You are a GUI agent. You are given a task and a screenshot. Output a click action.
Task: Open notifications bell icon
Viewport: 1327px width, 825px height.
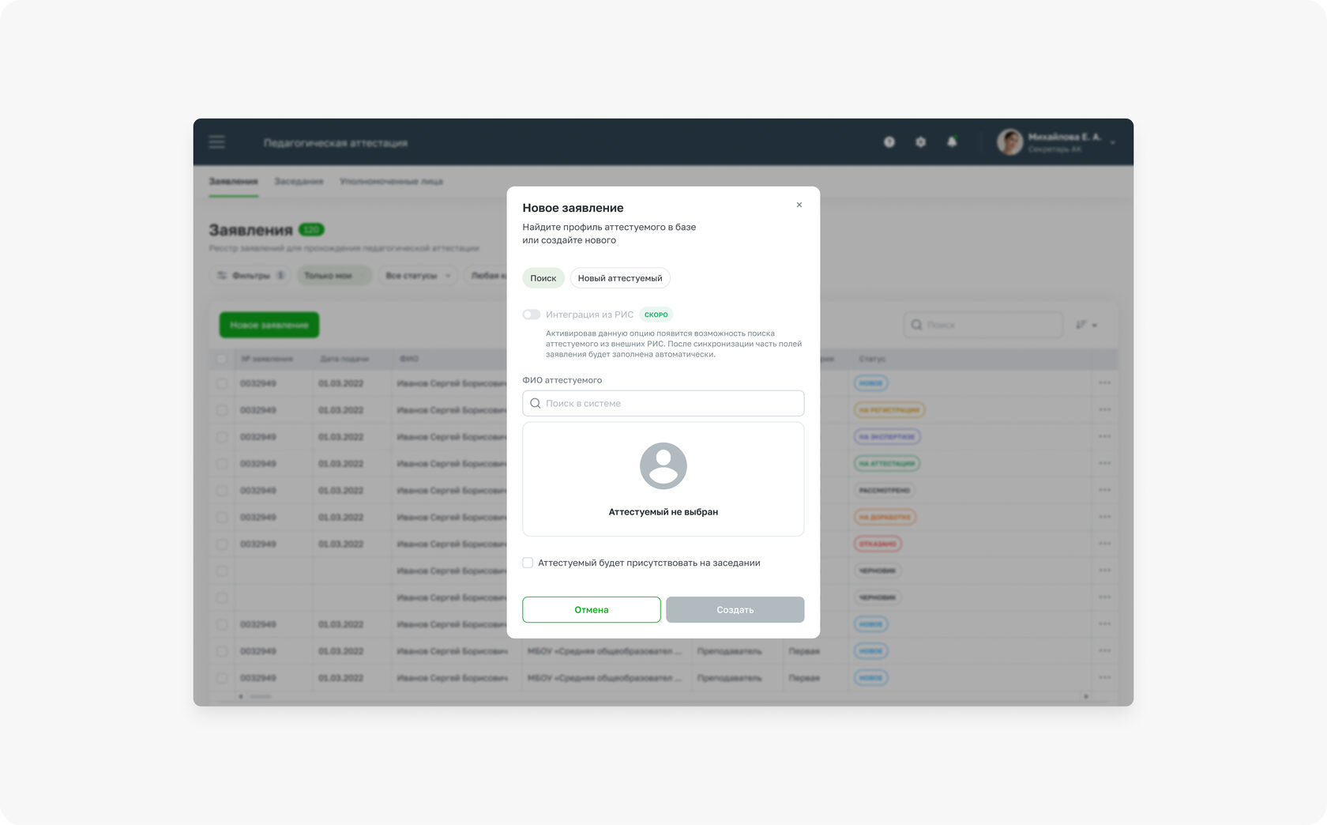(953, 141)
